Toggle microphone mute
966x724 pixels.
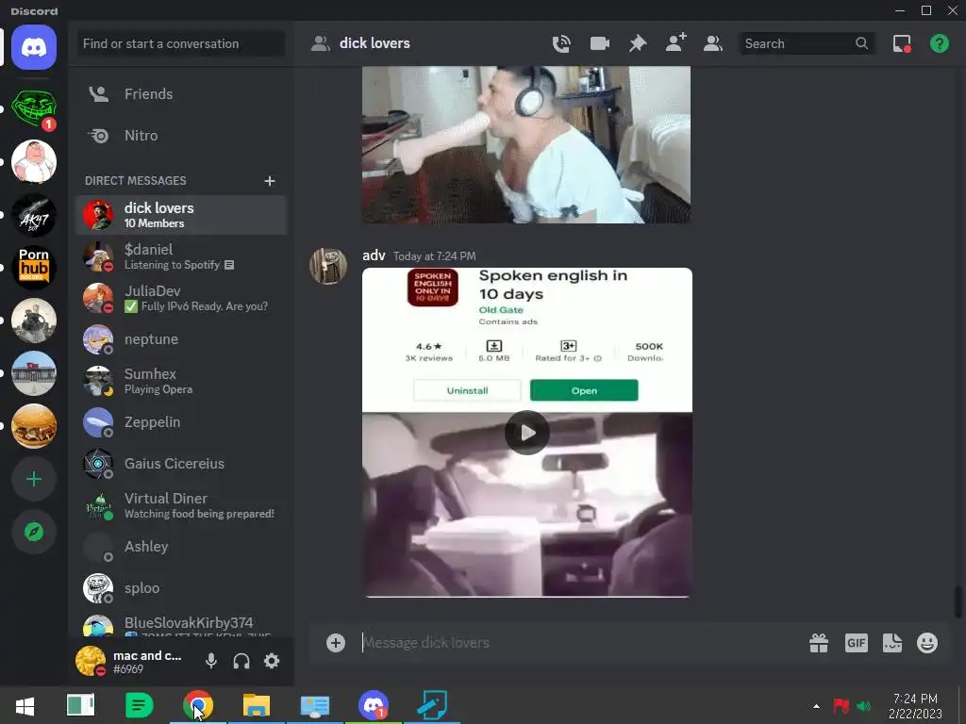coord(211,661)
